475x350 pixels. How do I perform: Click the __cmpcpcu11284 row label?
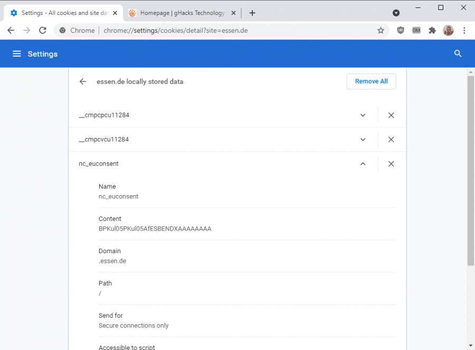click(104, 115)
